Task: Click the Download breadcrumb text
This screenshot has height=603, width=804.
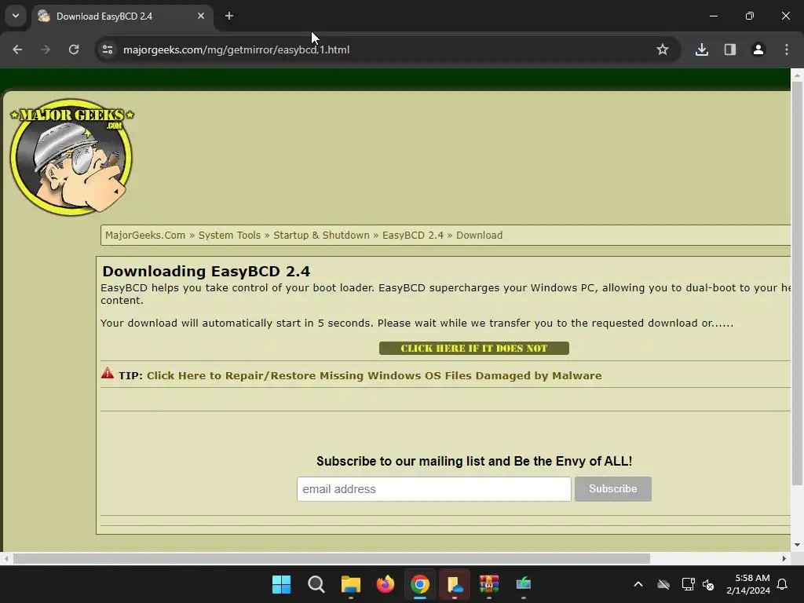Action: tap(480, 236)
